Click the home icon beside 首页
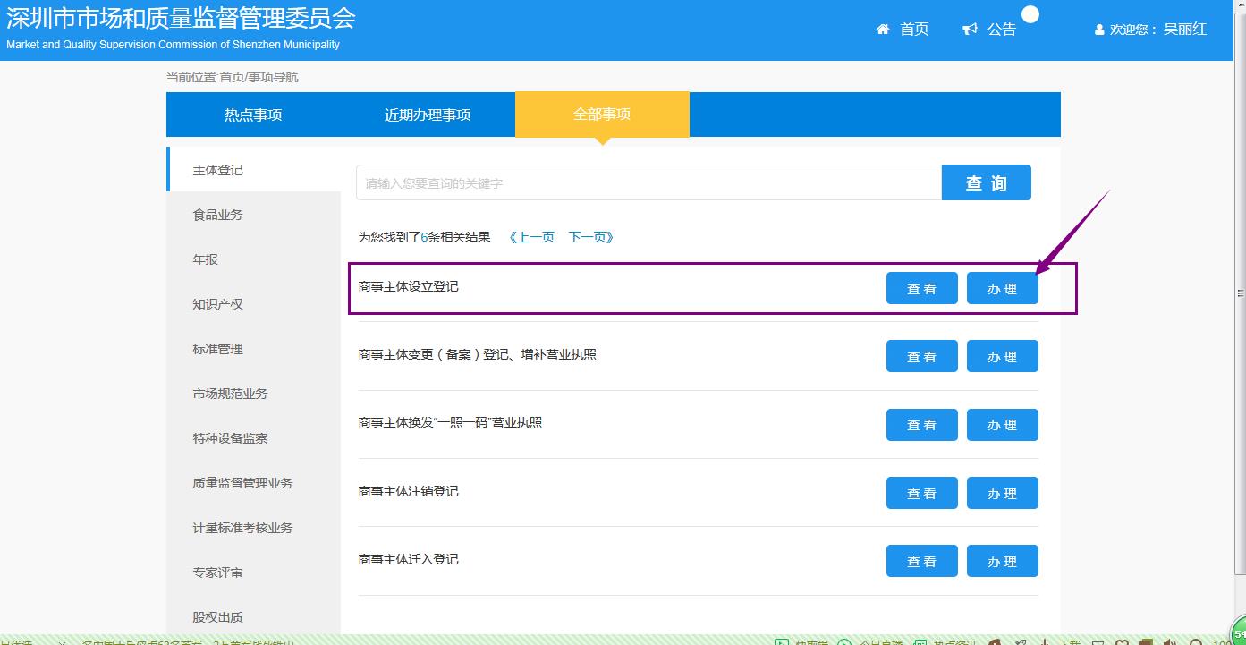Screen dimensions: 1246x645 pyautogui.click(x=883, y=30)
